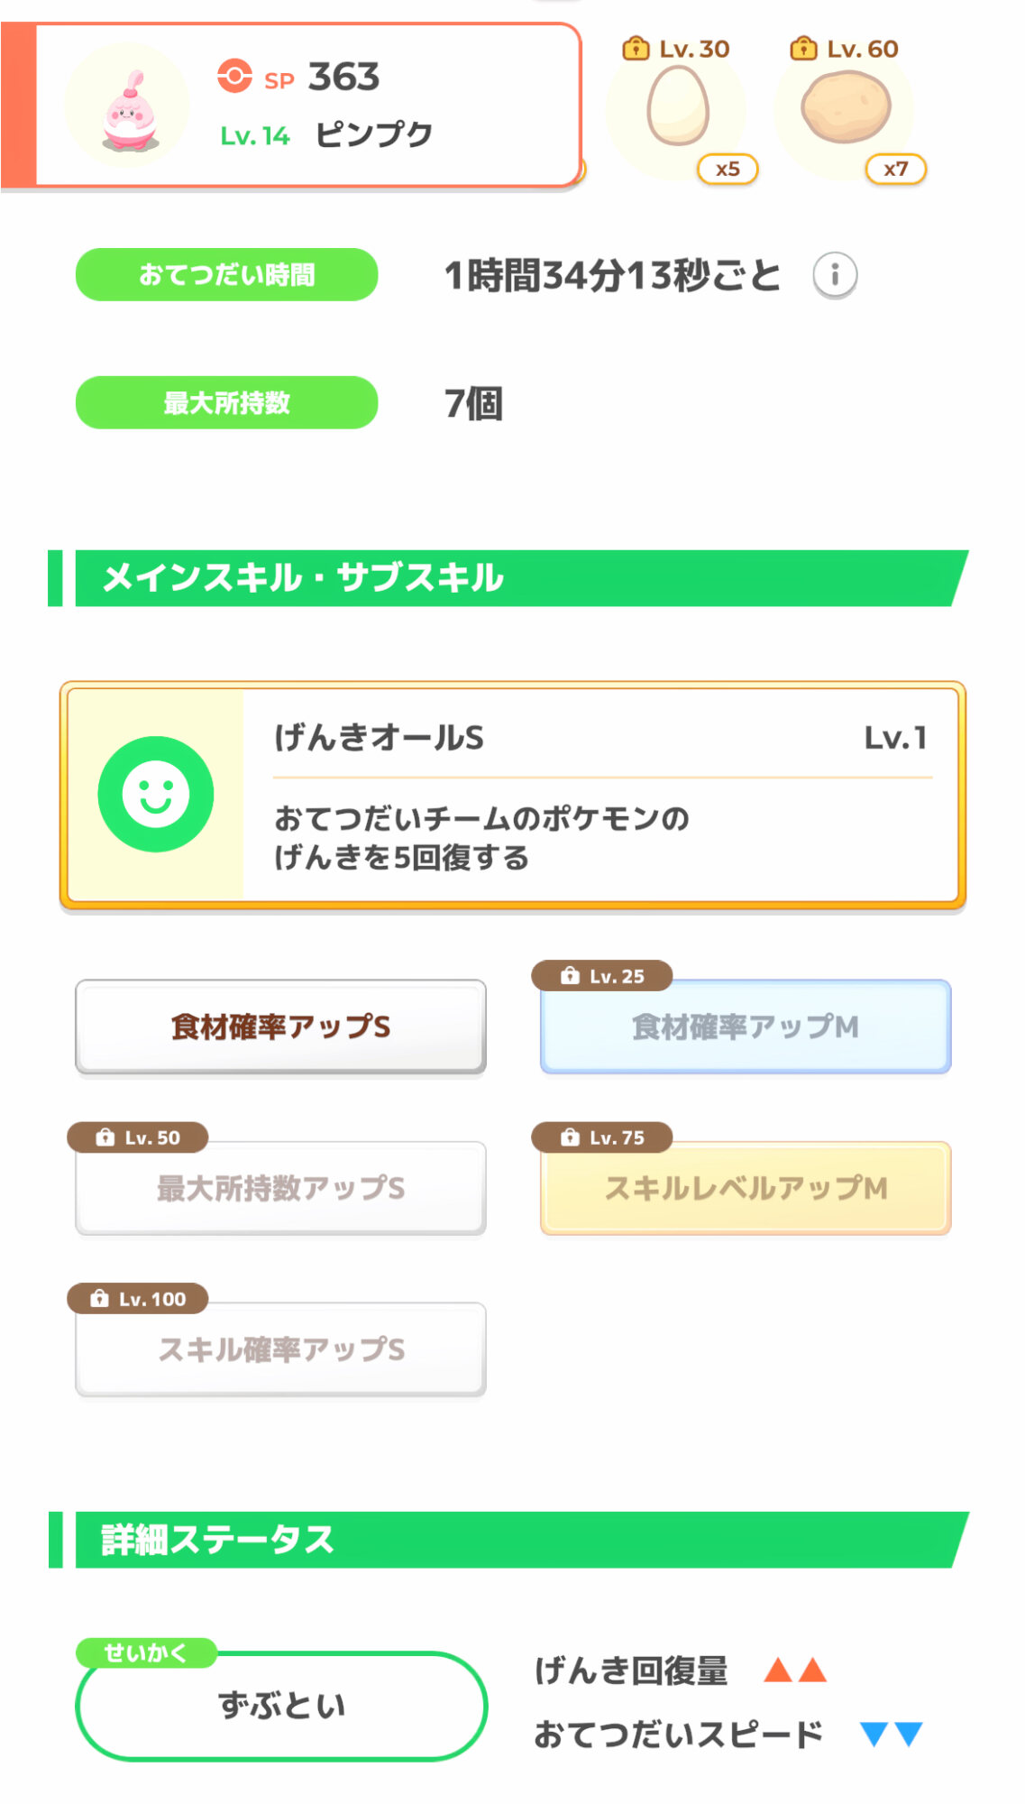
Task: Select the locked 最大所持数アップS skill
Action: click(x=280, y=1188)
